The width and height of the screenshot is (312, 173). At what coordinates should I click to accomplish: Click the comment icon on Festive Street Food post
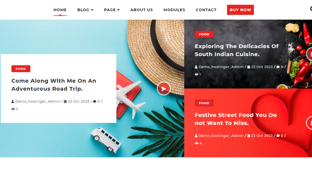click(278, 136)
